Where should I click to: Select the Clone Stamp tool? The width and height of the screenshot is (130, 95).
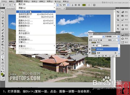pyautogui.click(x=3, y=36)
